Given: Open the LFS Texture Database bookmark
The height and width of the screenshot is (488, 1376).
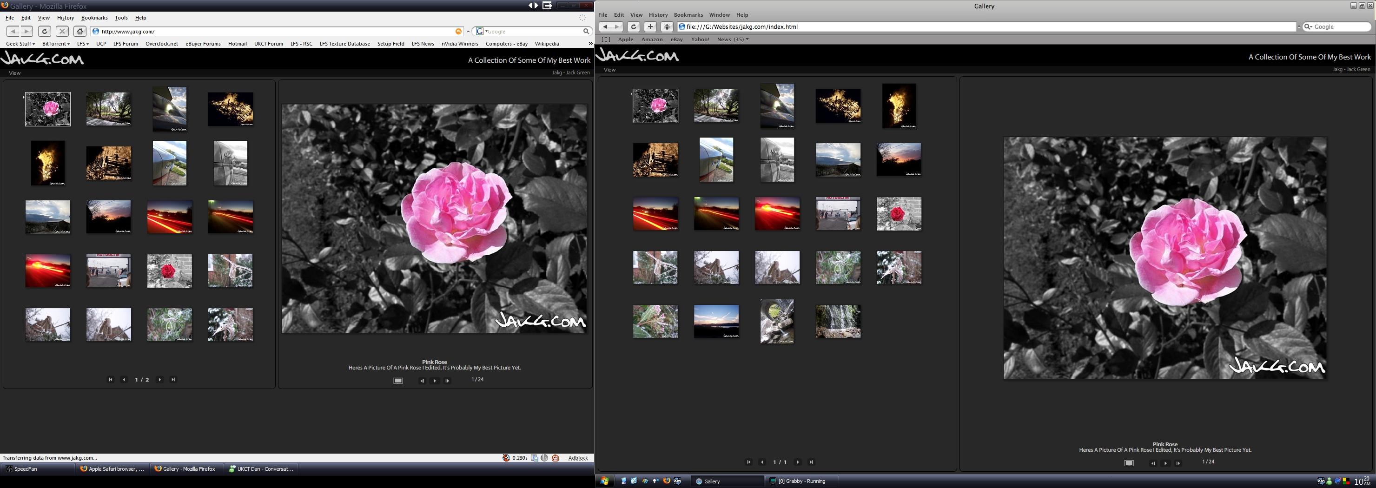Looking at the screenshot, I should coord(344,44).
